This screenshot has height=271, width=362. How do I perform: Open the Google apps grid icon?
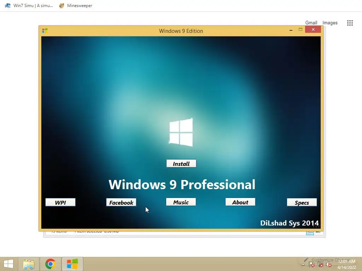pyautogui.click(x=350, y=23)
